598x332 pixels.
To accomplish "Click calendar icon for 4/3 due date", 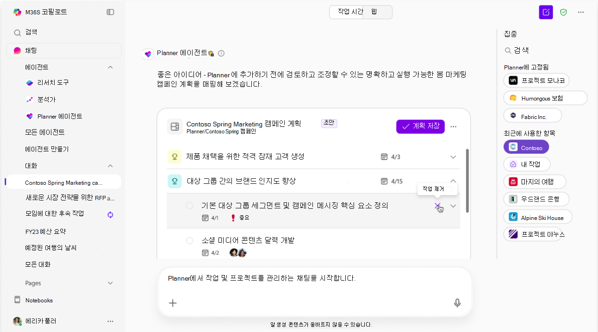I will (384, 157).
